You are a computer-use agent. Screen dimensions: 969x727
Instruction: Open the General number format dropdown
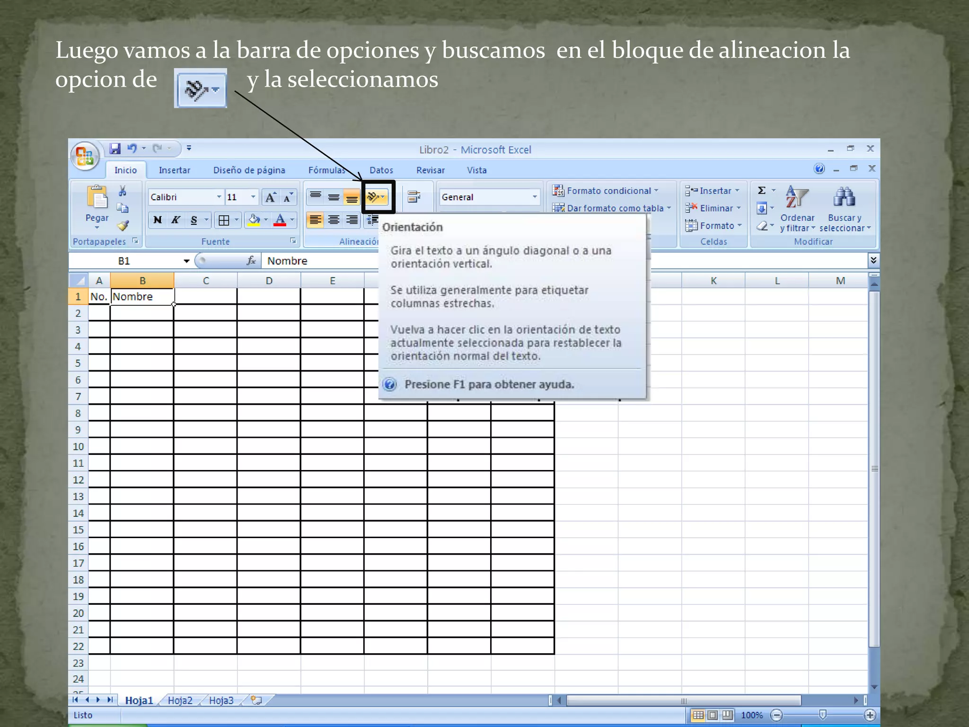point(535,197)
